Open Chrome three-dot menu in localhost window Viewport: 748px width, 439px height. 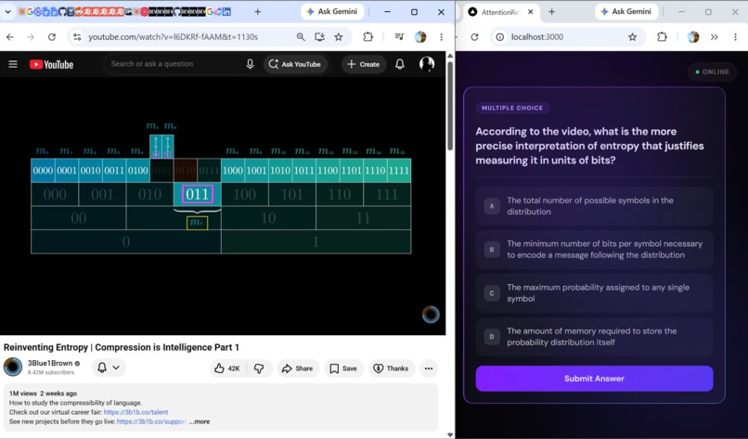point(735,37)
